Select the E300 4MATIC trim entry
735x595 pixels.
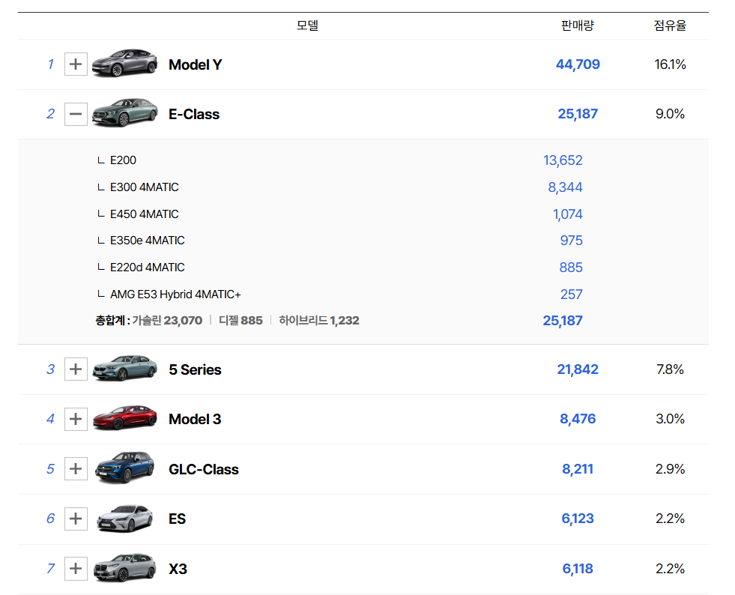(144, 187)
